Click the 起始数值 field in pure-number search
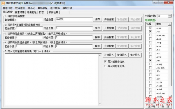175x109 pixels. pyautogui.click(x=29, y=20)
